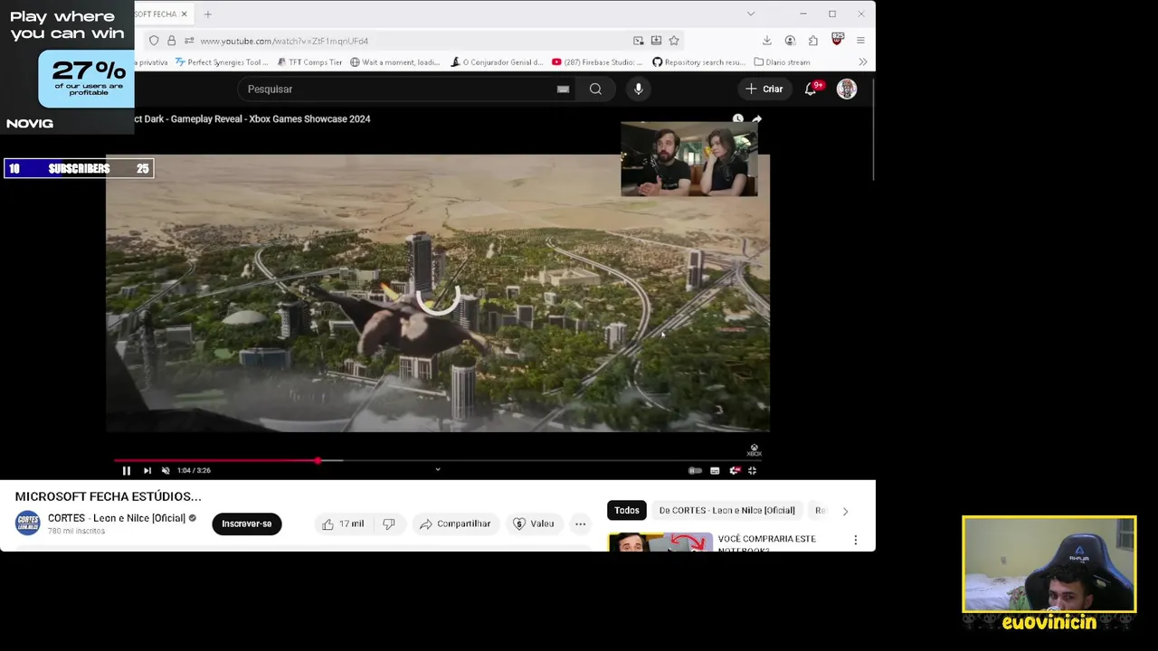Click the install-site icon in address bar
The width and height of the screenshot is (1158, 651).
656,41
